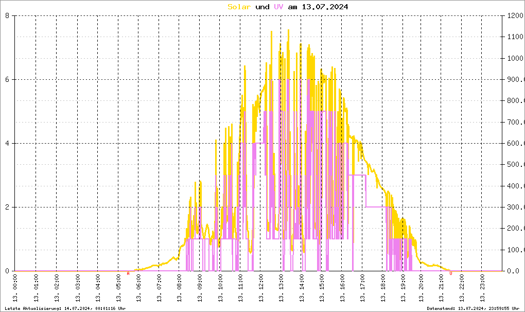The height and width of the screenshot is (312, 525).
Task: Click the right axis label "1000"
Action: [x=515, y=58]
